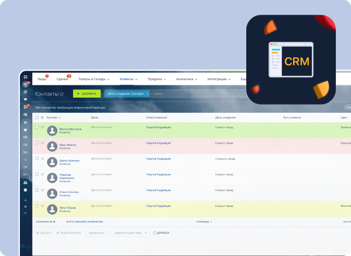Open the CP item in left sidebar

click(x=25, y=167)
